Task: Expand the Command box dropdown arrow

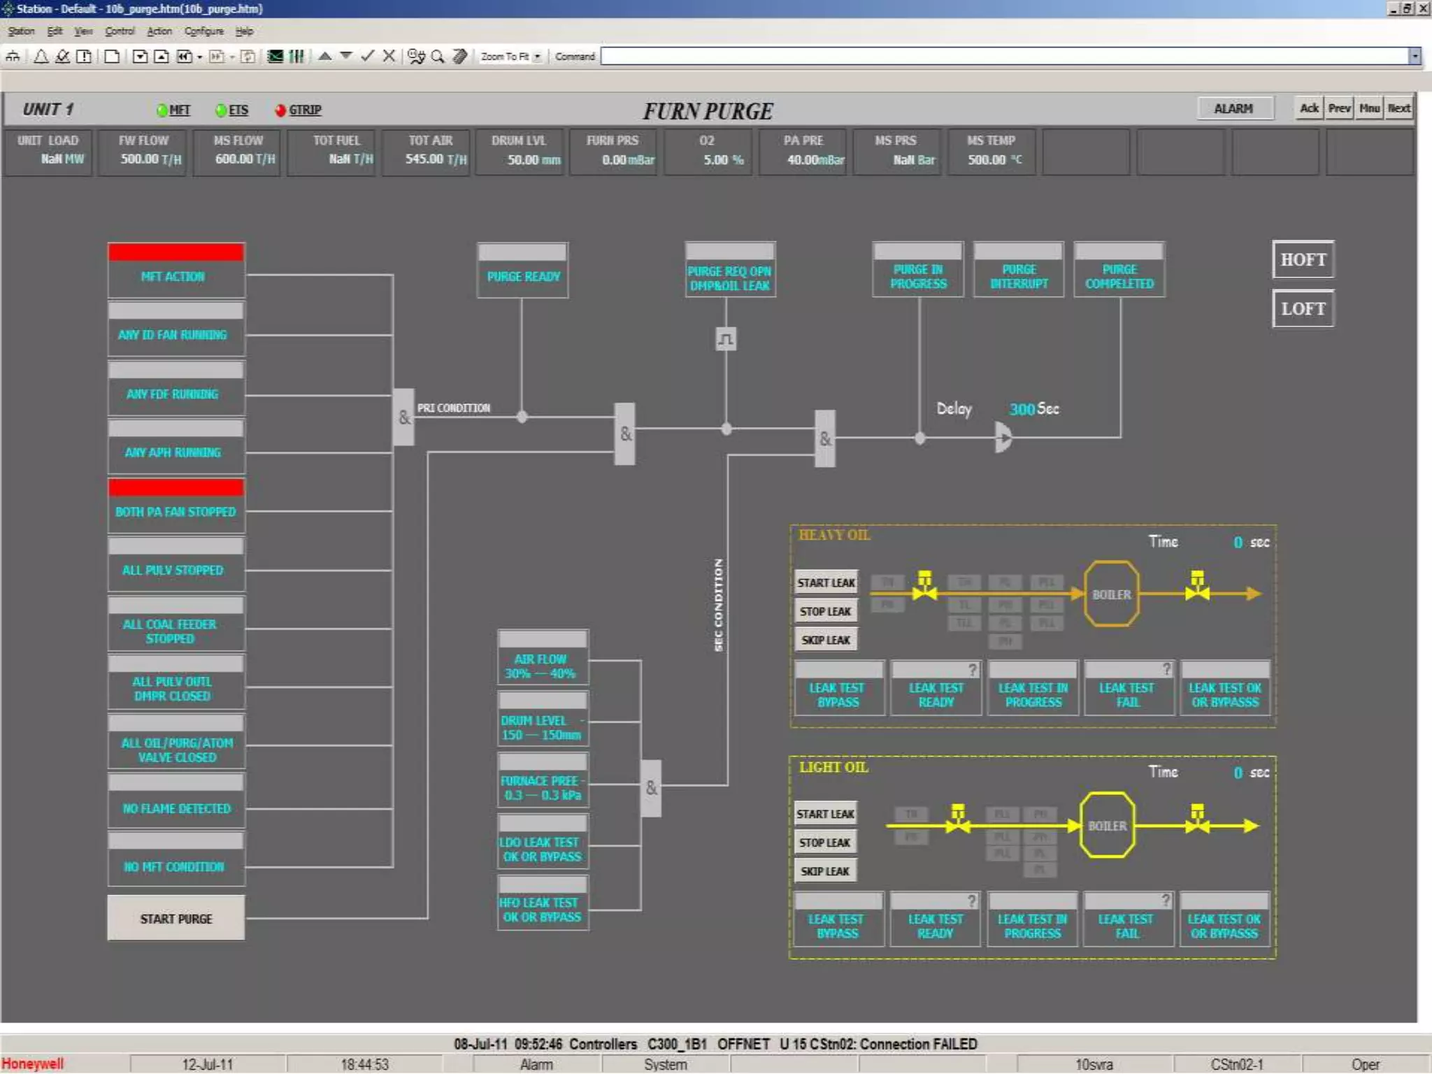Action: coord(1414,57)
